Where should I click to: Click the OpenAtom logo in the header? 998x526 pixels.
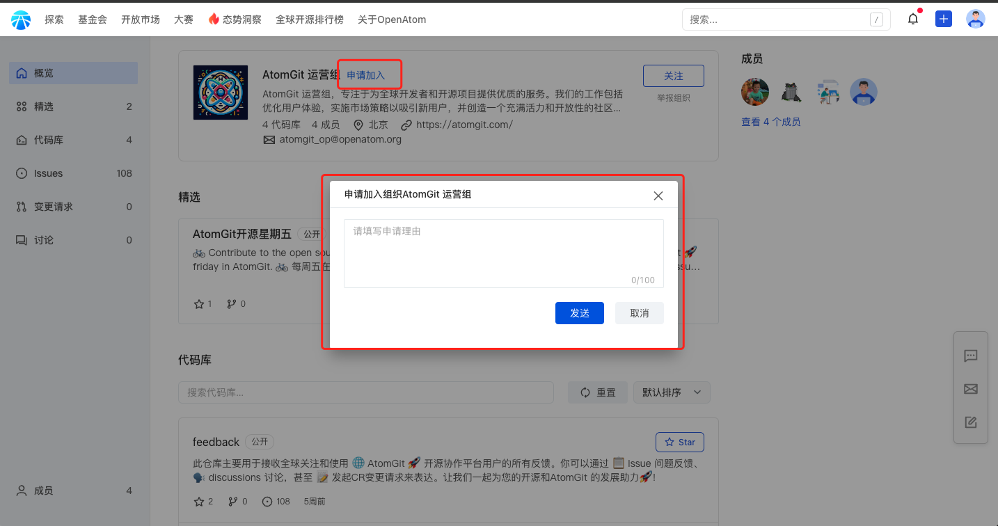(21, 20)
